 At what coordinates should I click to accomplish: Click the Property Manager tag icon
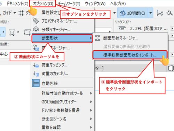pos(35,21)
